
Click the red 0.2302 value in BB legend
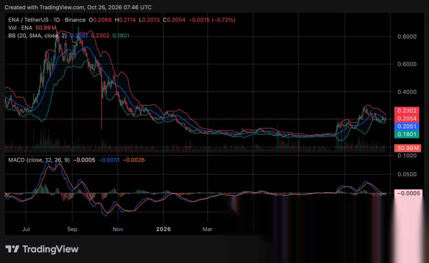click(100, 36)
